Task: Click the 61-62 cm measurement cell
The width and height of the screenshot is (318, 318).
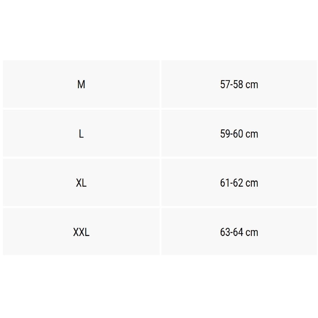Action: [x=239, y=182]
